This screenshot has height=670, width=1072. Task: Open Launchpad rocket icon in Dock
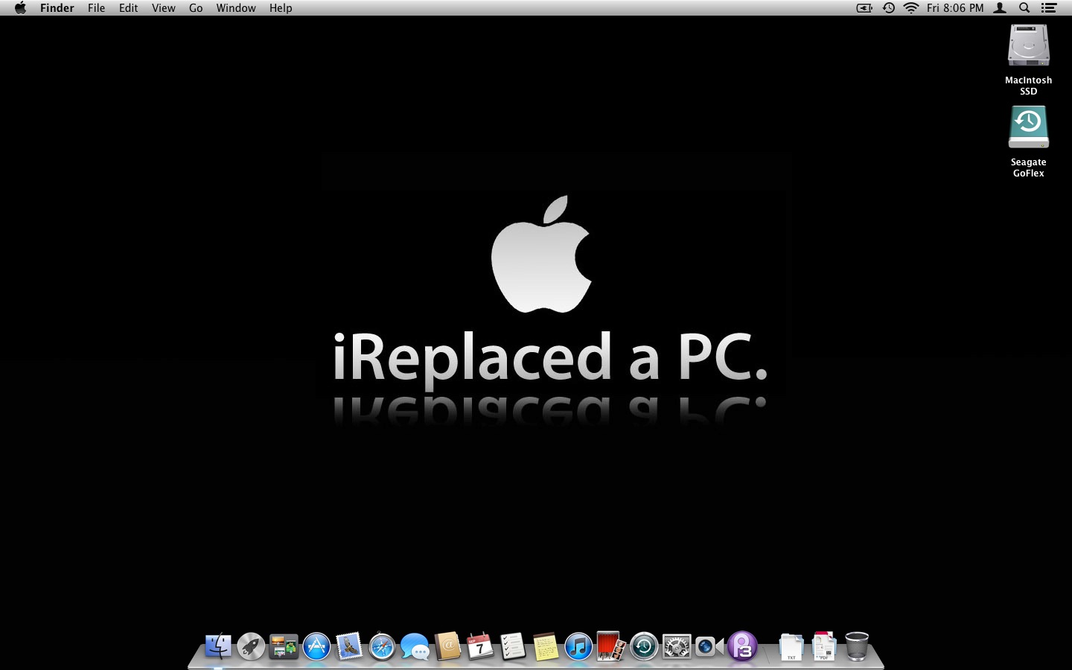click(251, 646)
